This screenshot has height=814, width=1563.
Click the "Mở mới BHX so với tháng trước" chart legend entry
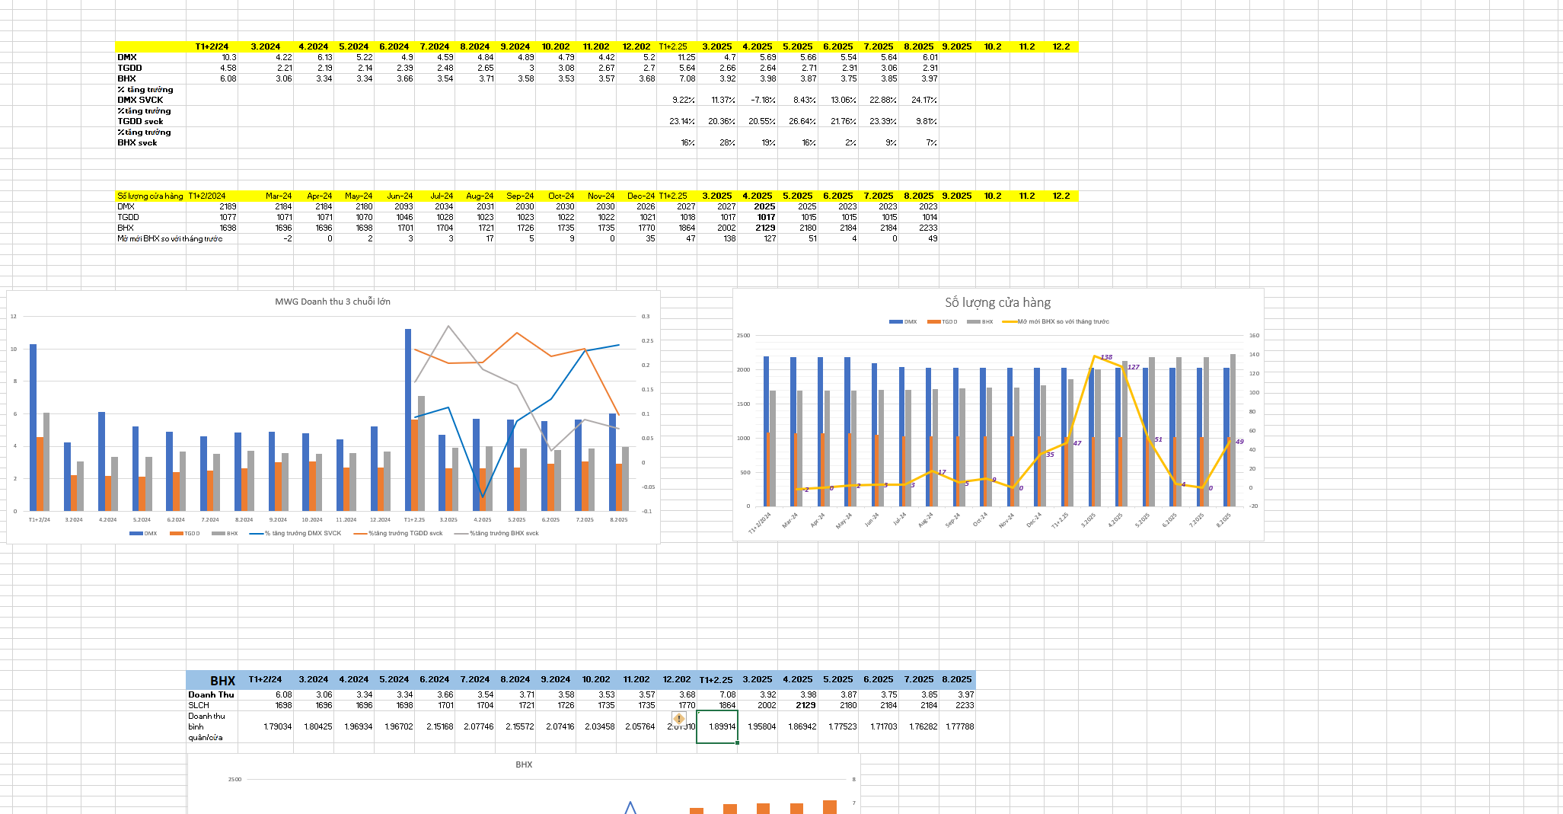tap(1055, 321)
